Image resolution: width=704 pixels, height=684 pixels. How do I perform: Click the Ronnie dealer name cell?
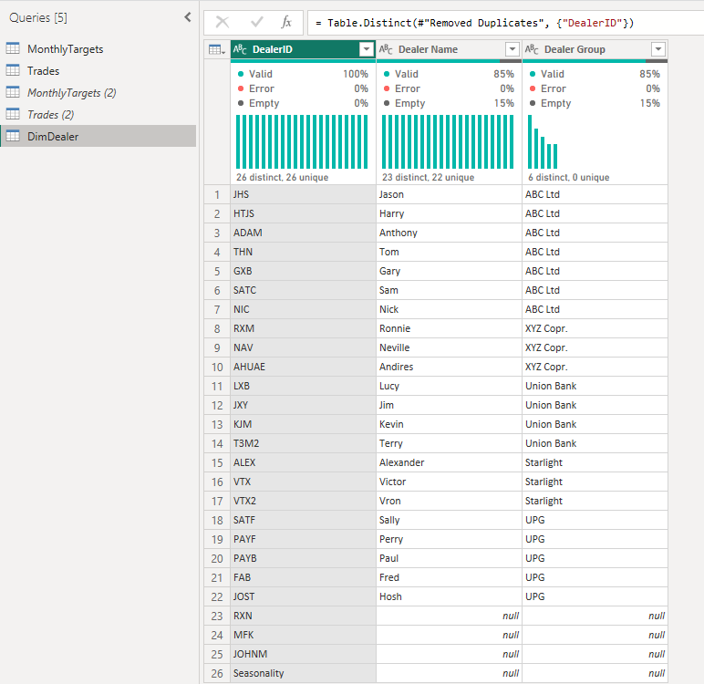449,328
